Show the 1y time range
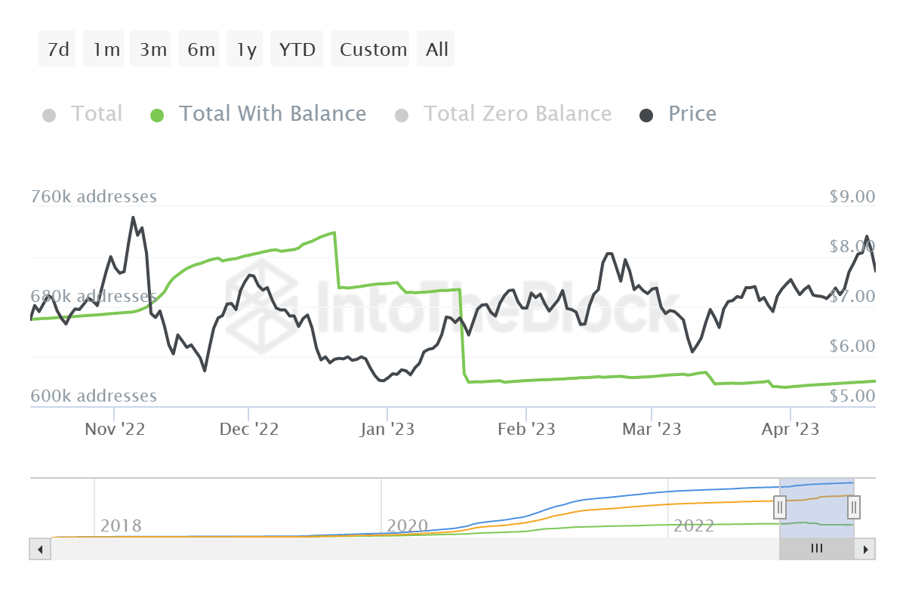 tap(246, 50)
